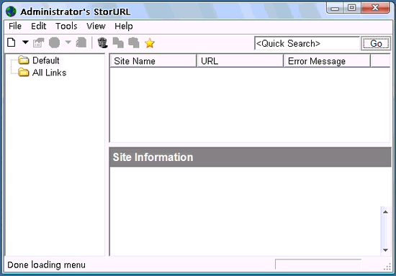Viewport: 396px width, 276px height.
Task: Minimize the StorURL window
Action: pyautogui.click(x=335, y=8)
